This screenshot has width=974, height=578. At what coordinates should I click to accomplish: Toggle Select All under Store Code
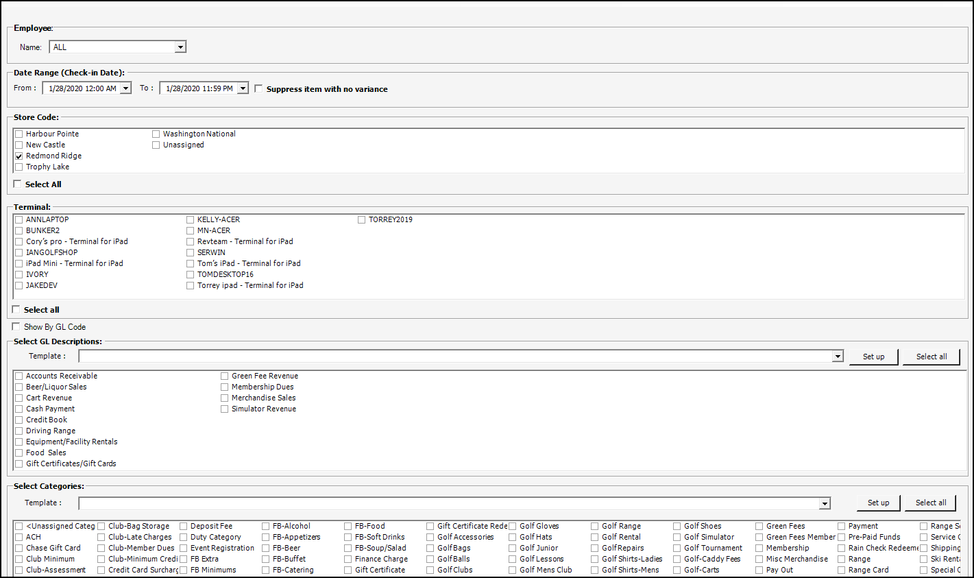pos(17,184)
